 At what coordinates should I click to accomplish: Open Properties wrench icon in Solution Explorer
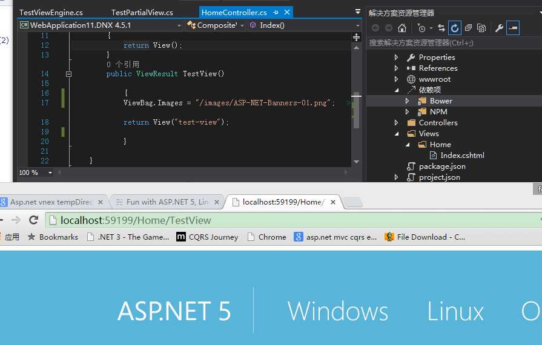pyautogui.click(x=499, y=28)
